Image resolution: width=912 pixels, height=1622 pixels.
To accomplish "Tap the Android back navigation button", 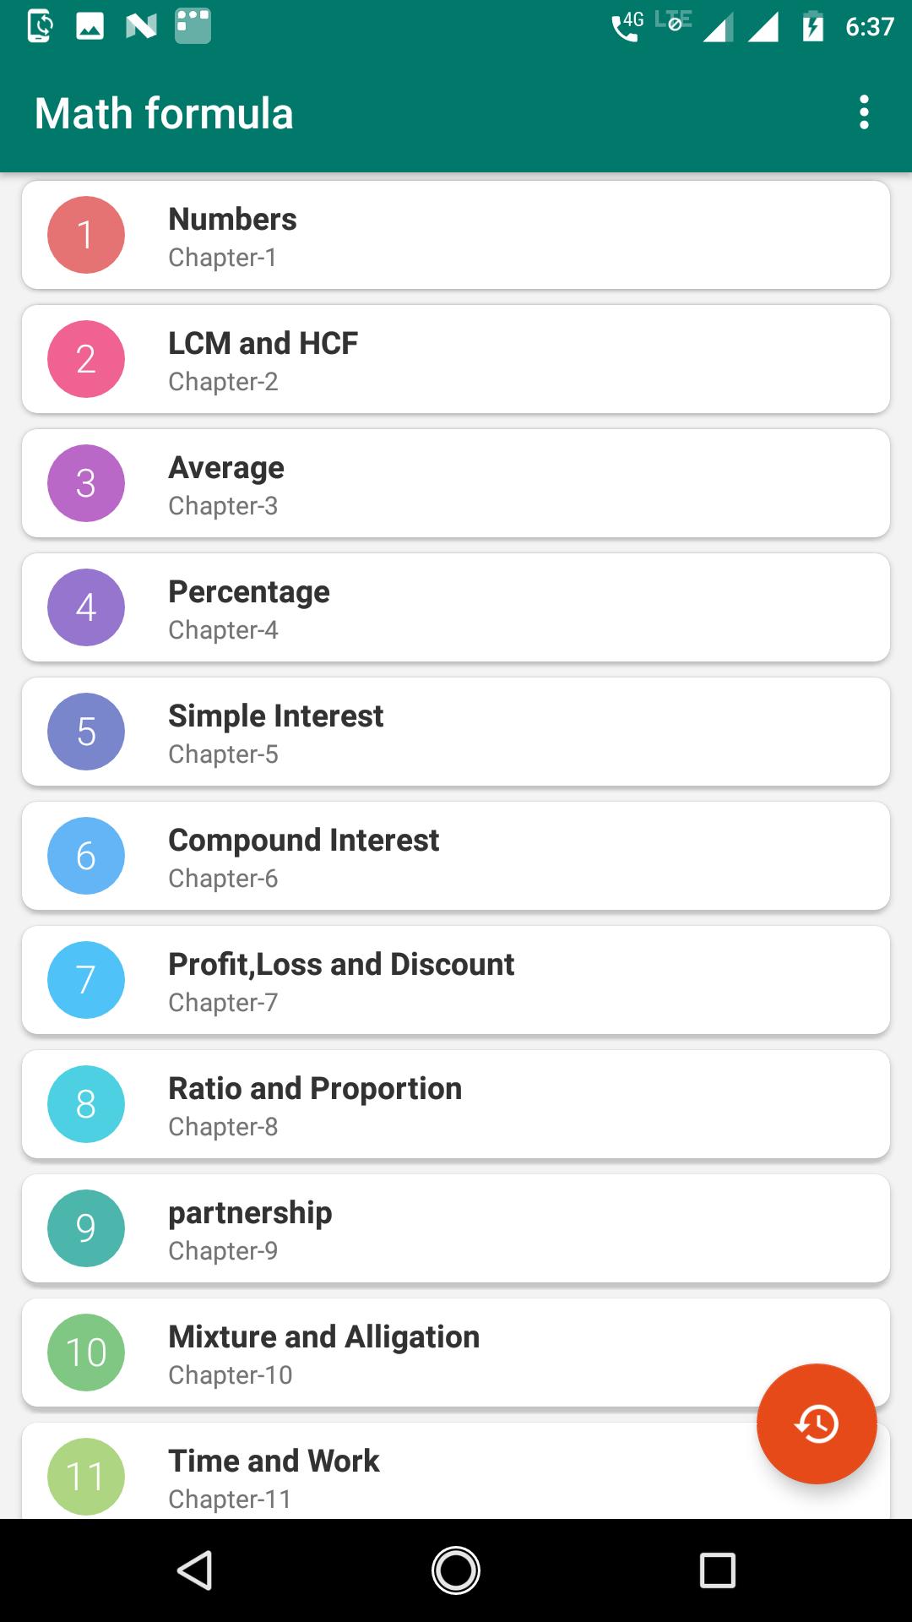I will 195,1570.
